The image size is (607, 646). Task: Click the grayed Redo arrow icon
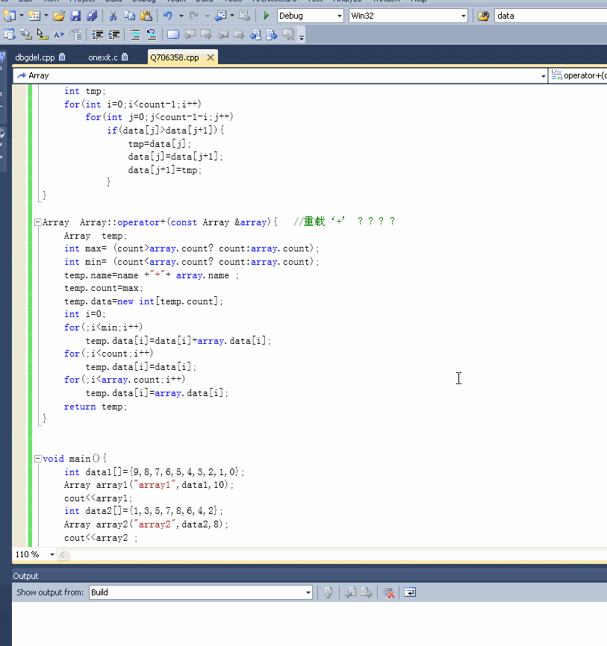(193, 16)
